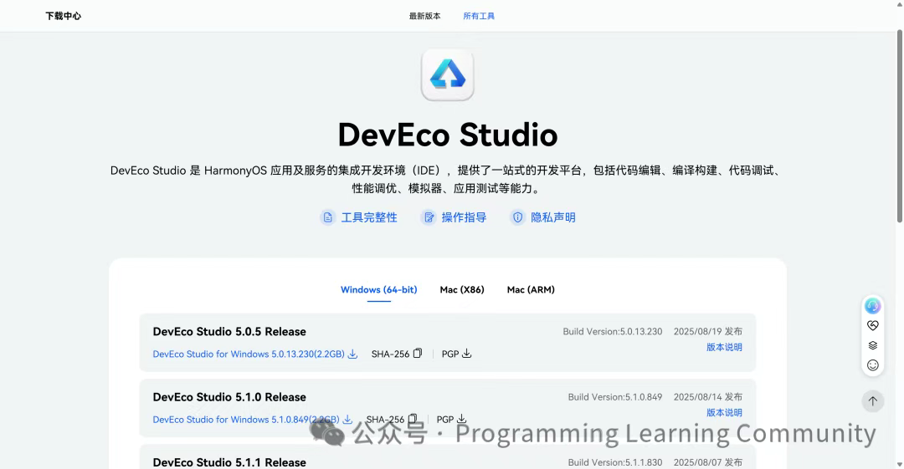Click the 2025/08/14 发布 date

708,397
